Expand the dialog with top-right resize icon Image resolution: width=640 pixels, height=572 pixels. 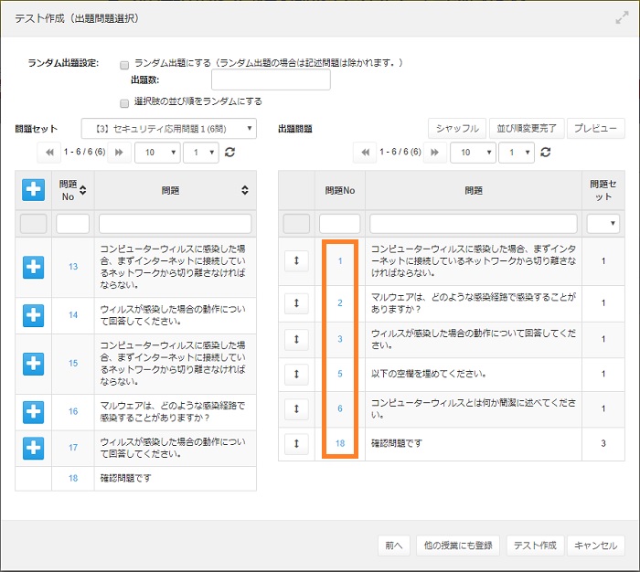pyautogui.click(x=622, y=17)
